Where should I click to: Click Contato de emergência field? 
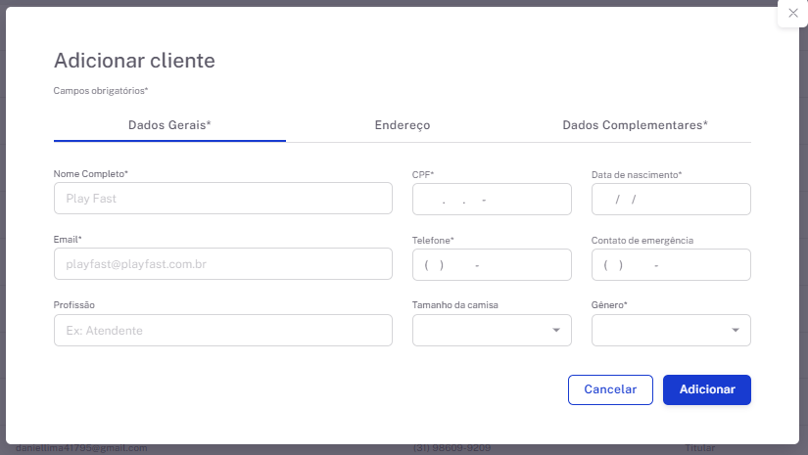[x=671, y=264]
